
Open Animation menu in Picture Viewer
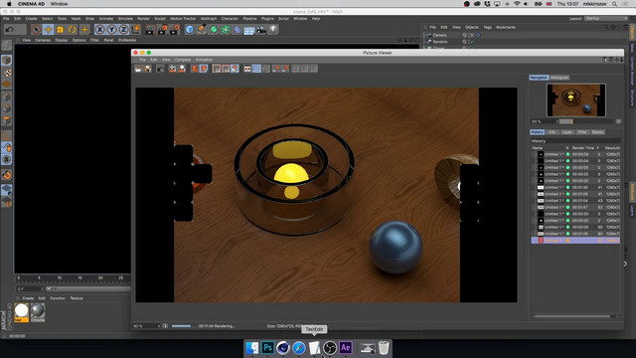(x=204, y=60)
